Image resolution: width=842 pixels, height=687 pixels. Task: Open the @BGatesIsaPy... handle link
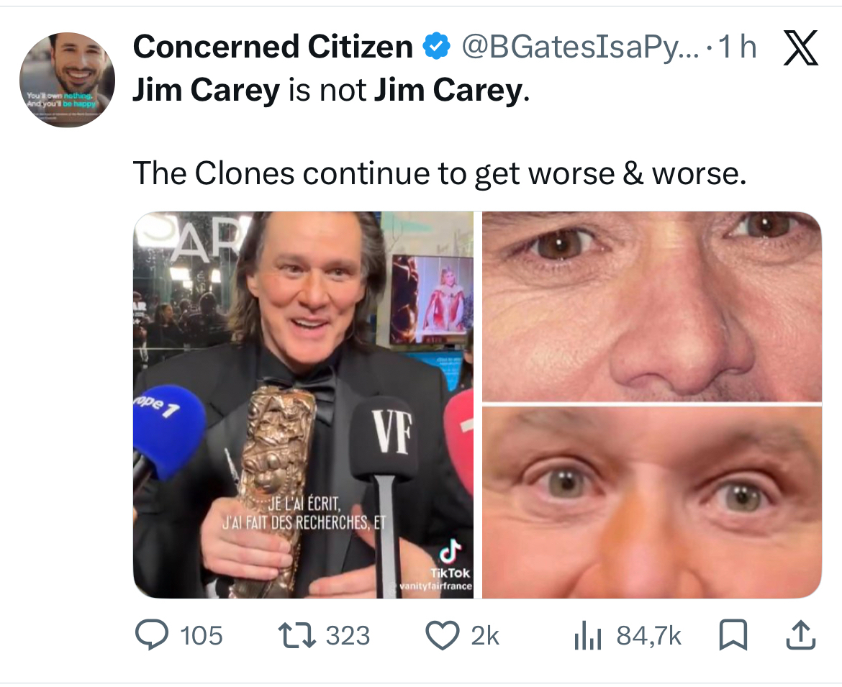577,48
